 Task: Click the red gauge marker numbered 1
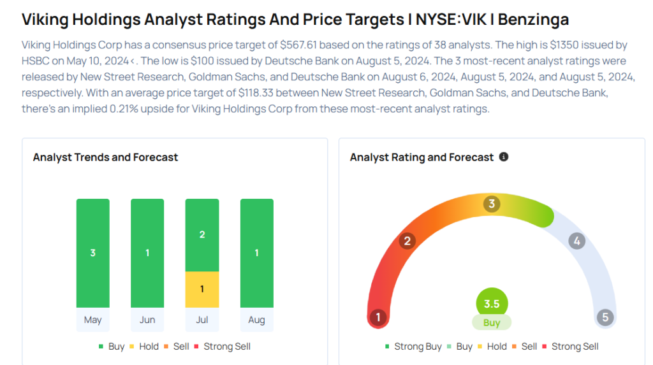[378, 317]
